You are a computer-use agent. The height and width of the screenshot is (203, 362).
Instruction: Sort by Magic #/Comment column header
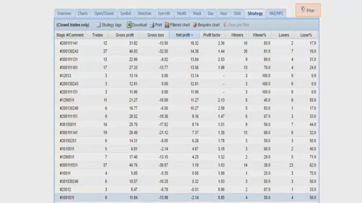point(70,35)
